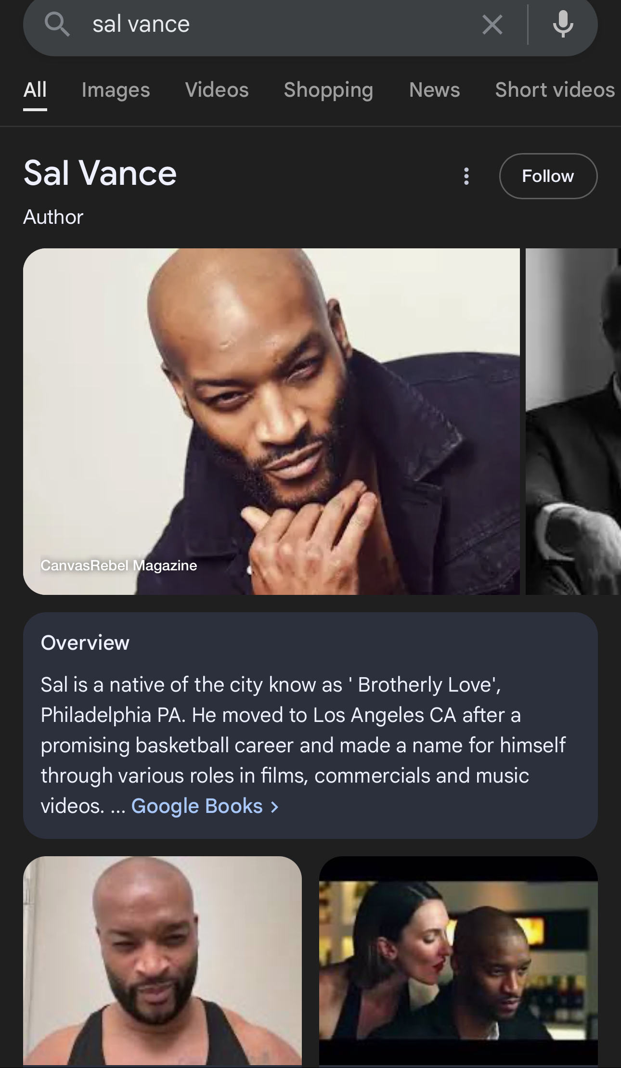Image resolution: width=621 pixels, height=1068 pixels.
Task: View the black-and-white photo on right
Action: (x=573, y=422)
